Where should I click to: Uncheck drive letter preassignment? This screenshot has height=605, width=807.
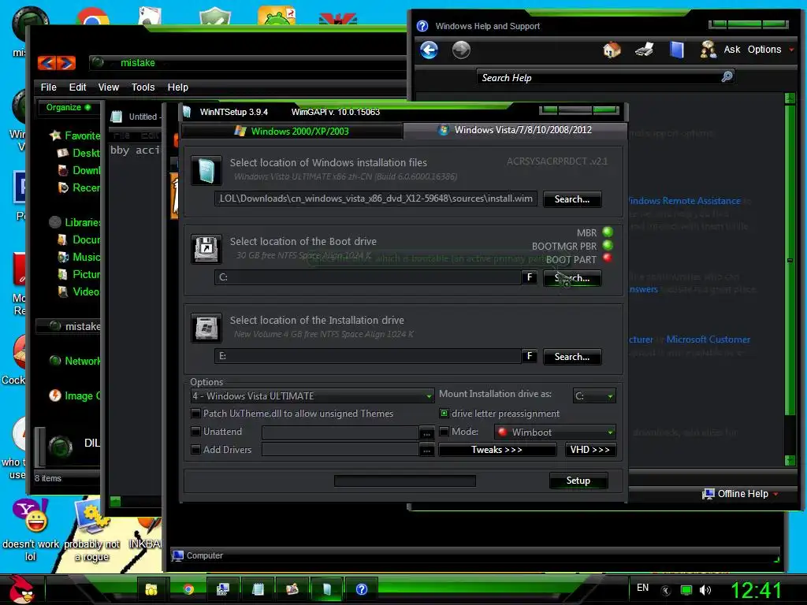pyautogui.click(x=444, y=413)
